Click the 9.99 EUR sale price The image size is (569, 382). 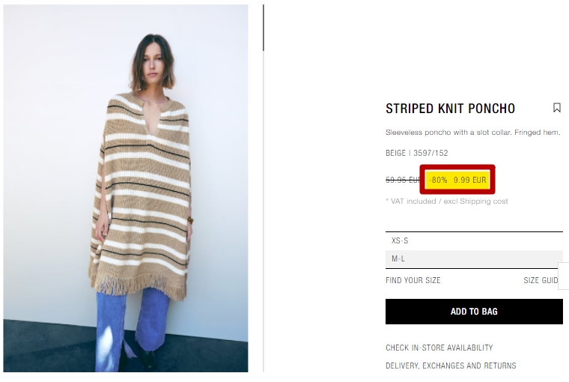[469, 180]
